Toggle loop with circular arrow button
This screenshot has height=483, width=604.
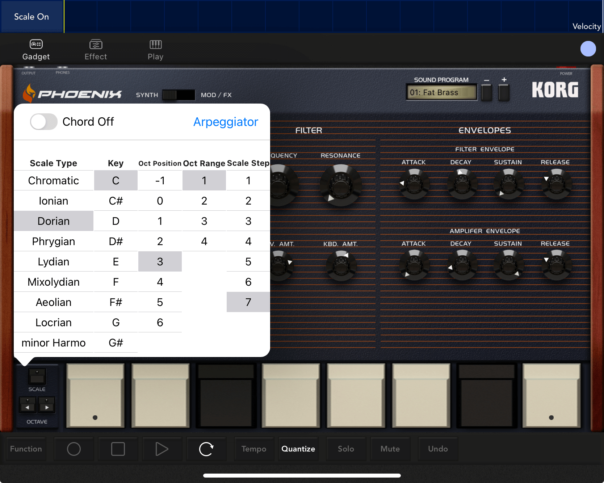pyautogui.click(x=206, y=449)
